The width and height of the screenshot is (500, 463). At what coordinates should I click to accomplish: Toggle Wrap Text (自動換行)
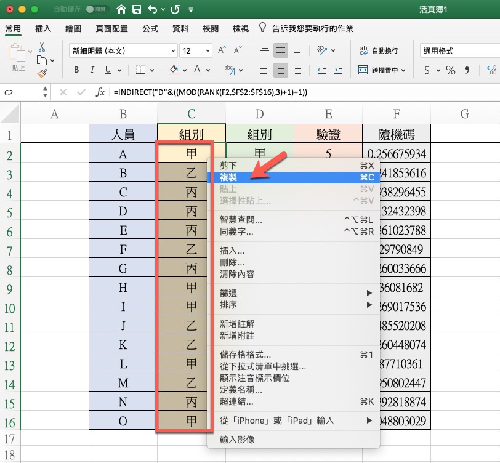(x=378, y=50)
